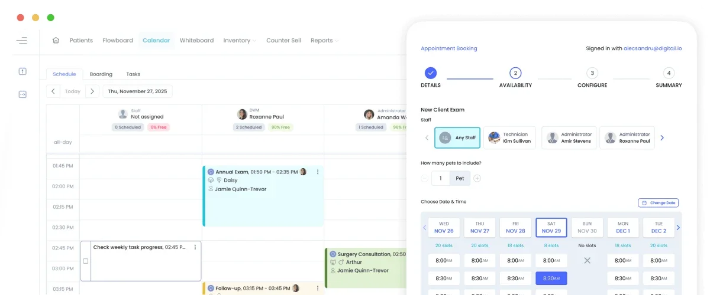Select the Configure step circle 3
This screenshot has height=295, width=710.
point(592,73)
